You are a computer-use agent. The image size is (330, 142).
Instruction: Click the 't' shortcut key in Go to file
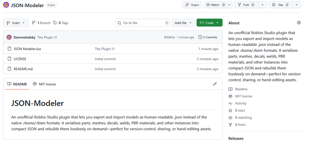coord(167,23)
